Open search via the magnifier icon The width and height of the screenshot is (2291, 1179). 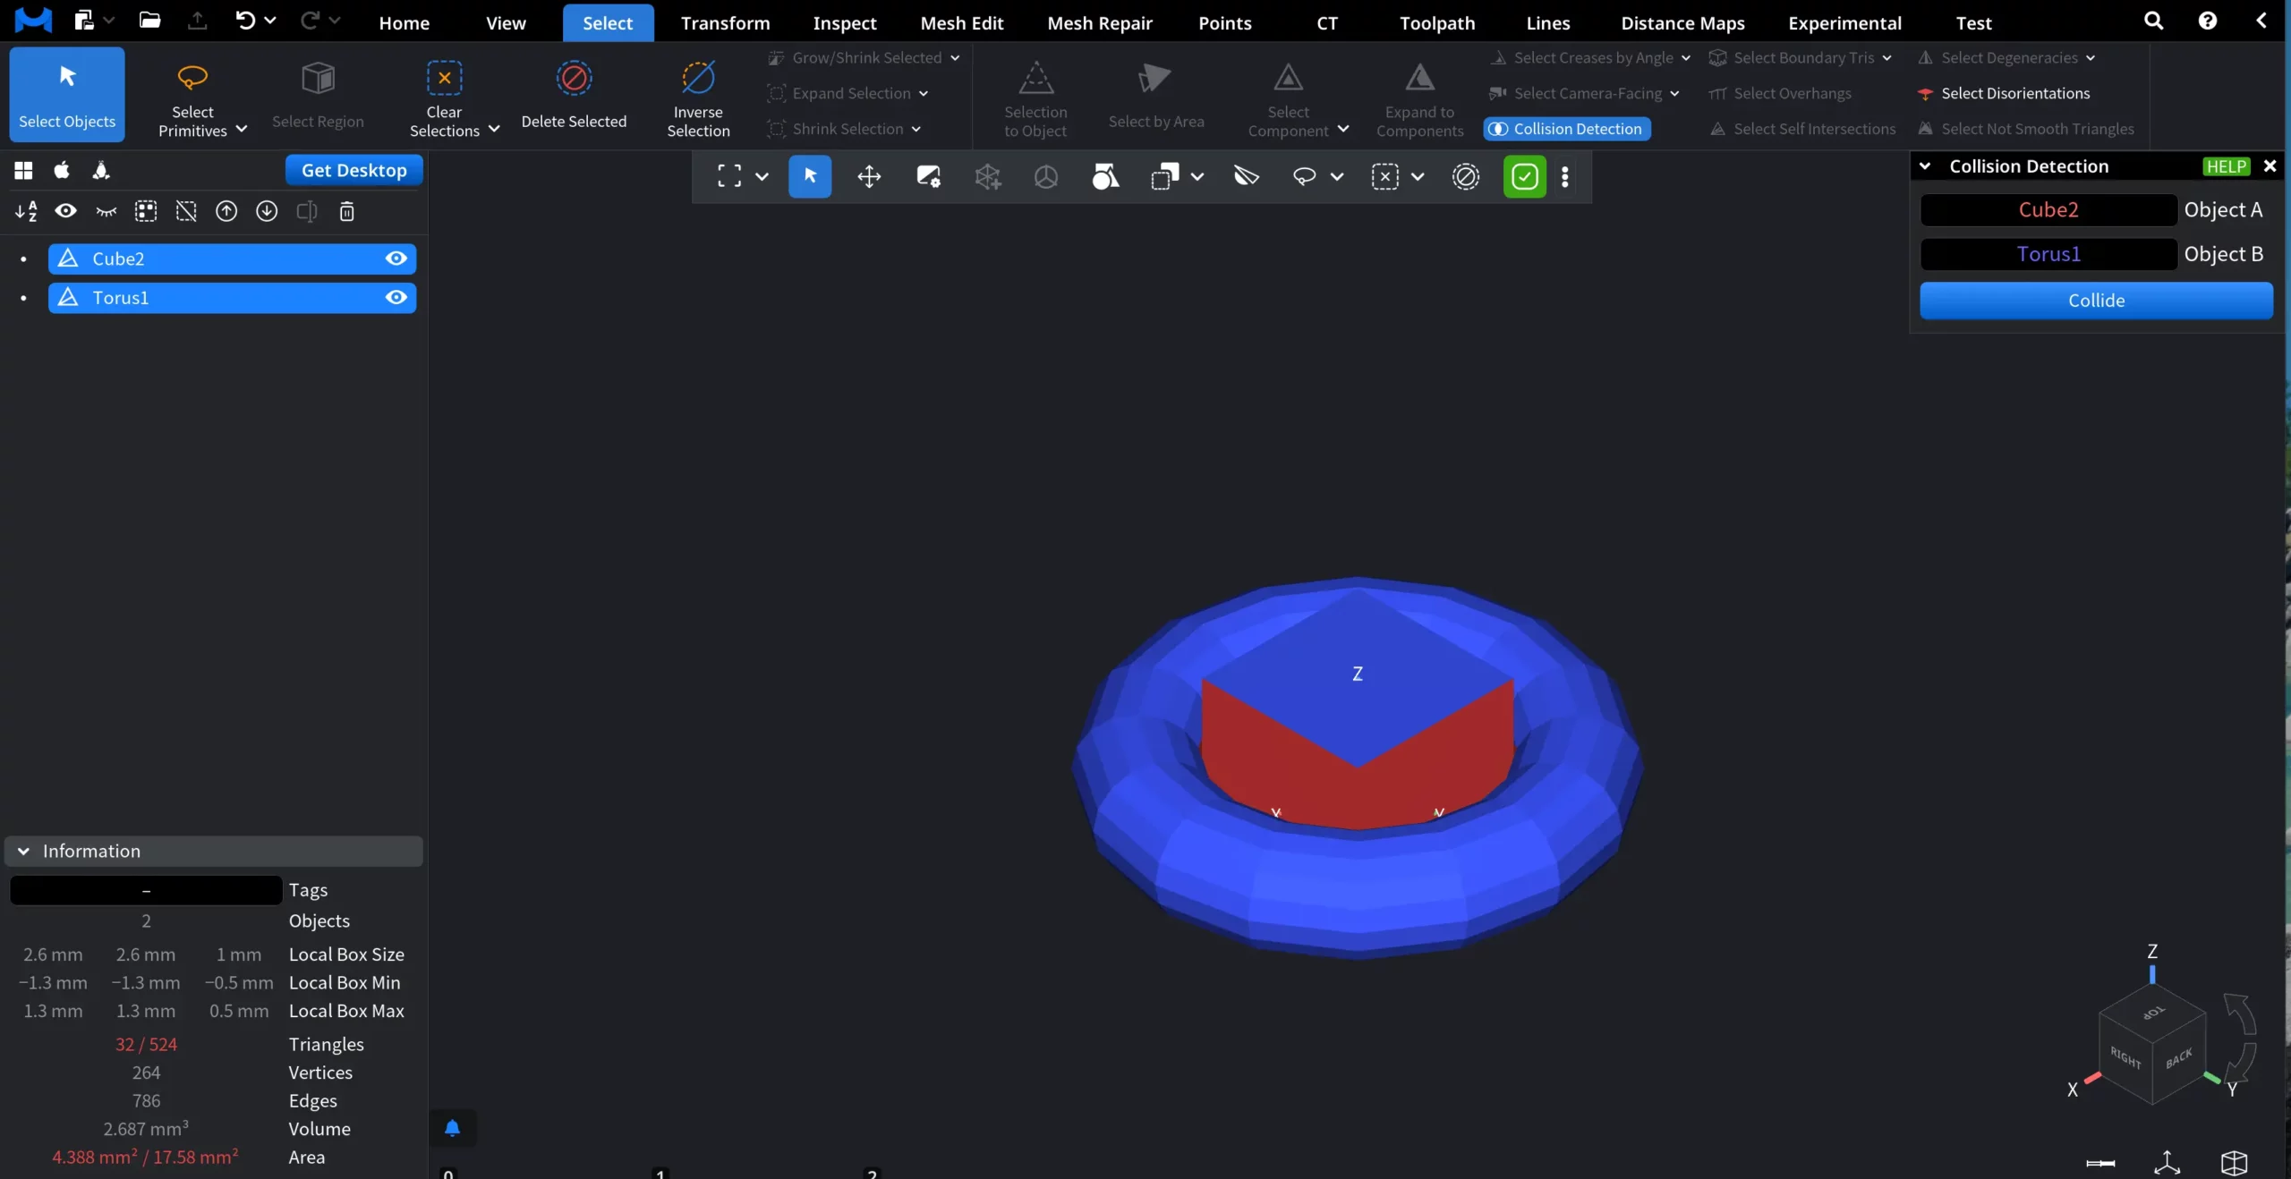pyautogui.click(x=2152, y=20)
